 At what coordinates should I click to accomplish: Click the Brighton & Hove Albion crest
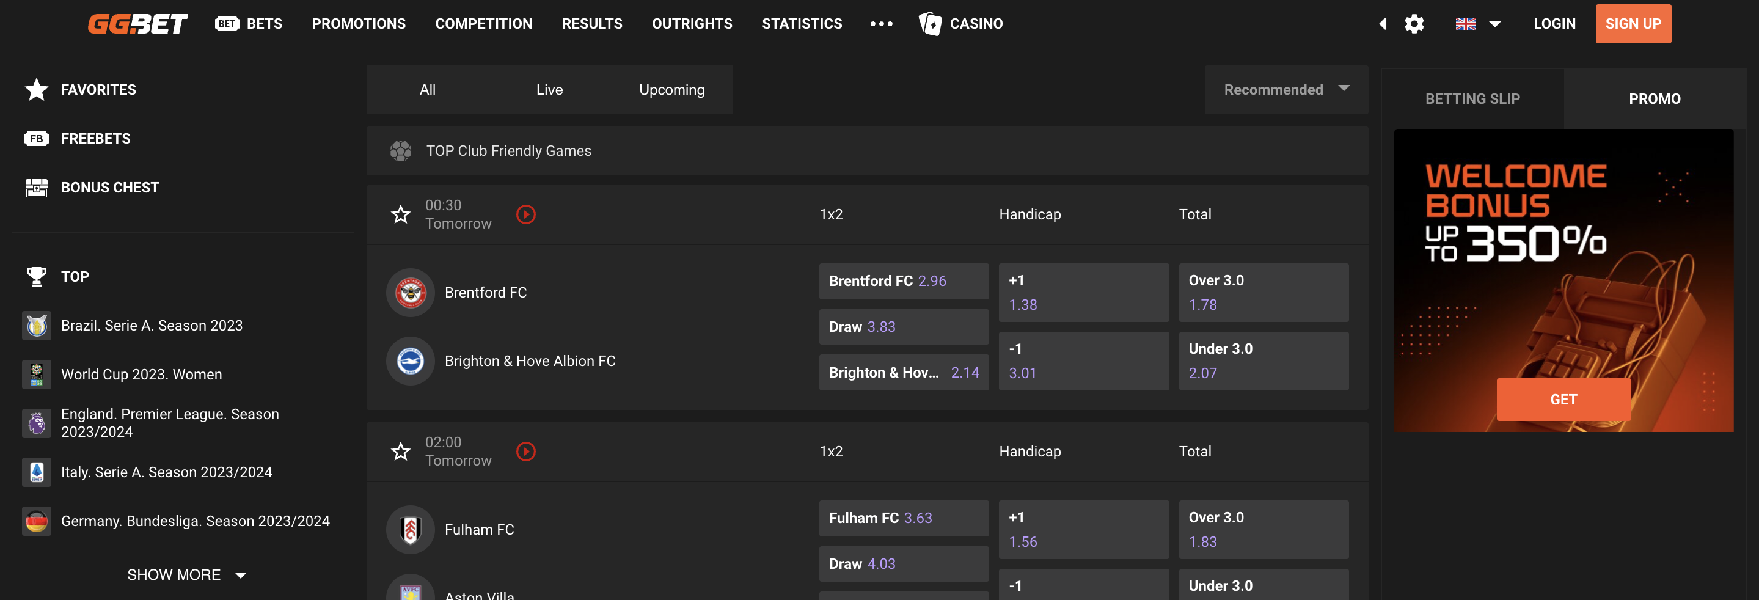pos(411,361)
